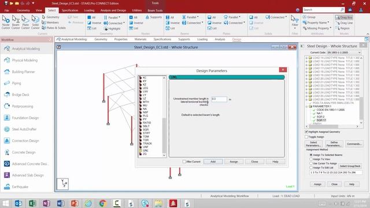The image size is (370, 208).
Task: Click Help in Design Parameters dialog
Action: coord(275,162)
